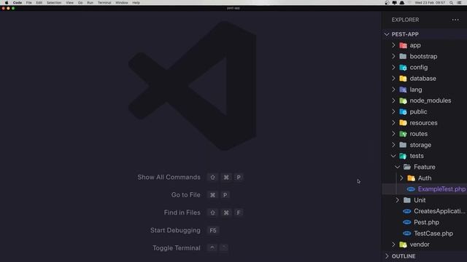This screenshot has height=262, width=467.
Task: Open the Help menu
Action: (x=136, y=3)
